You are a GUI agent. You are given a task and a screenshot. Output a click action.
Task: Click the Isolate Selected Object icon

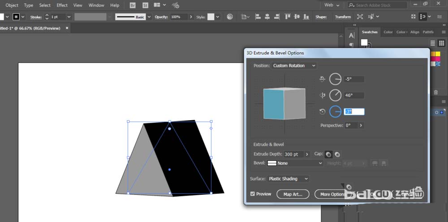(x=360, y=17)
